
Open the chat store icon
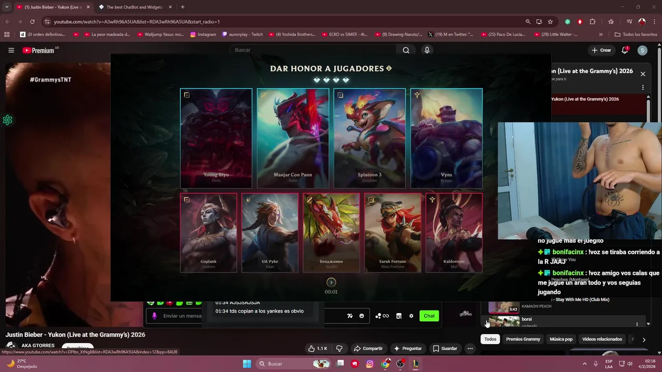tap(399, 316)
